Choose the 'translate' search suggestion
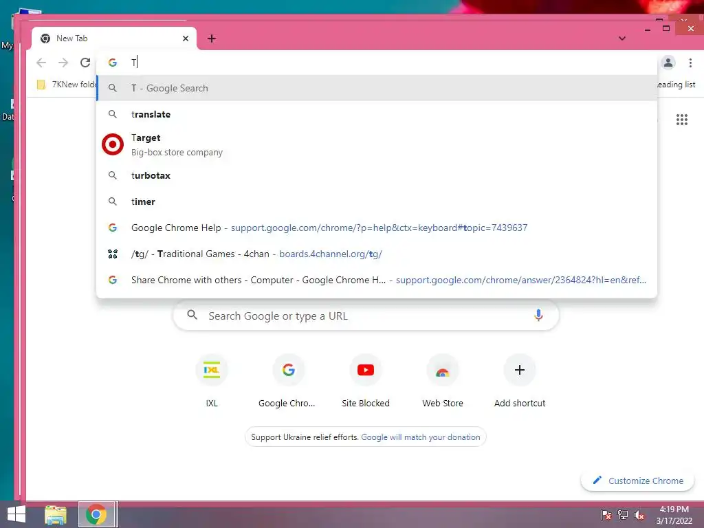The image size is (704, 528). click(377, 114)
